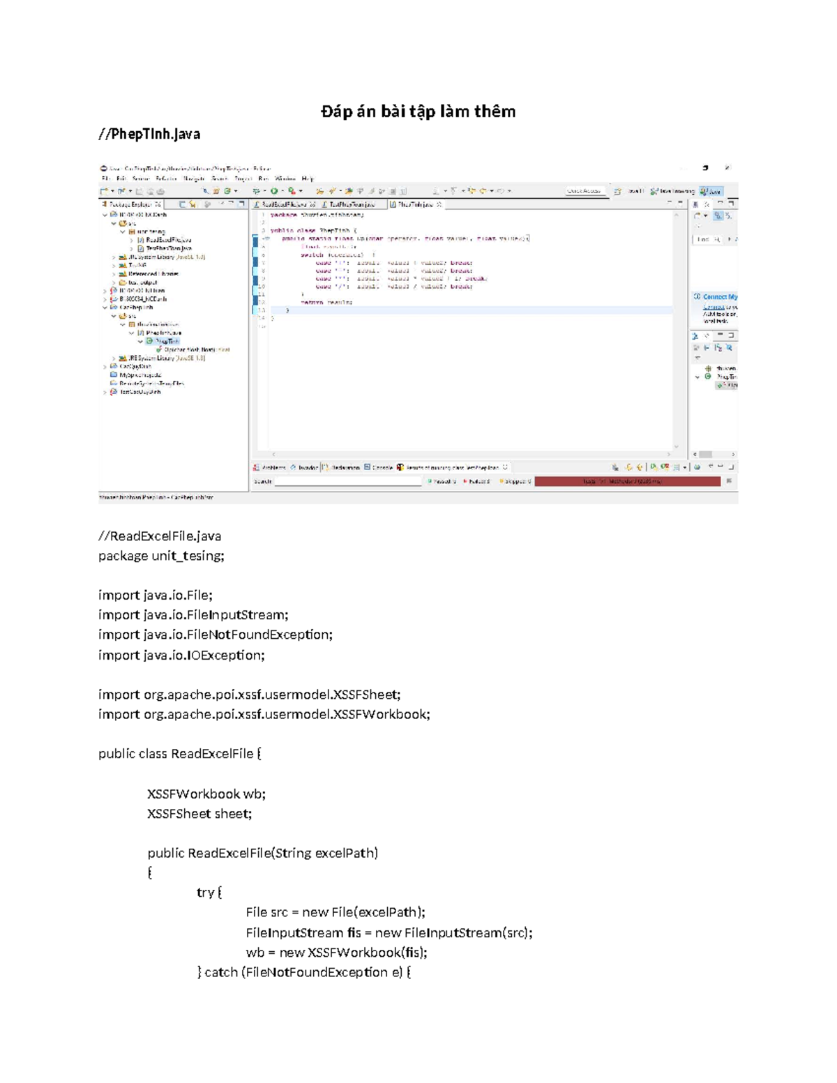
Task: Click the New file toolbar icon
Action: point(105,191)
